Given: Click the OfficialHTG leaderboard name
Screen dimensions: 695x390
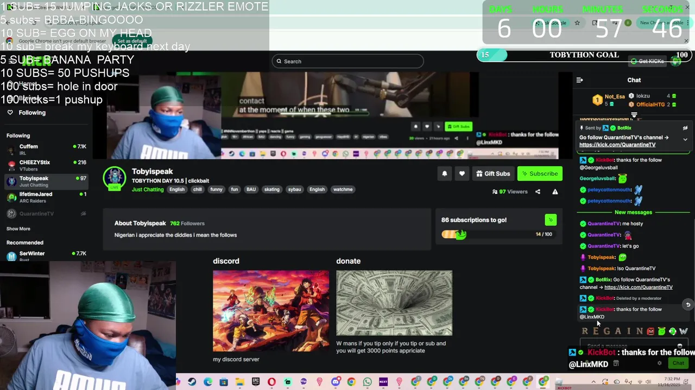Looking at the screenshot, I should point(650,105).
